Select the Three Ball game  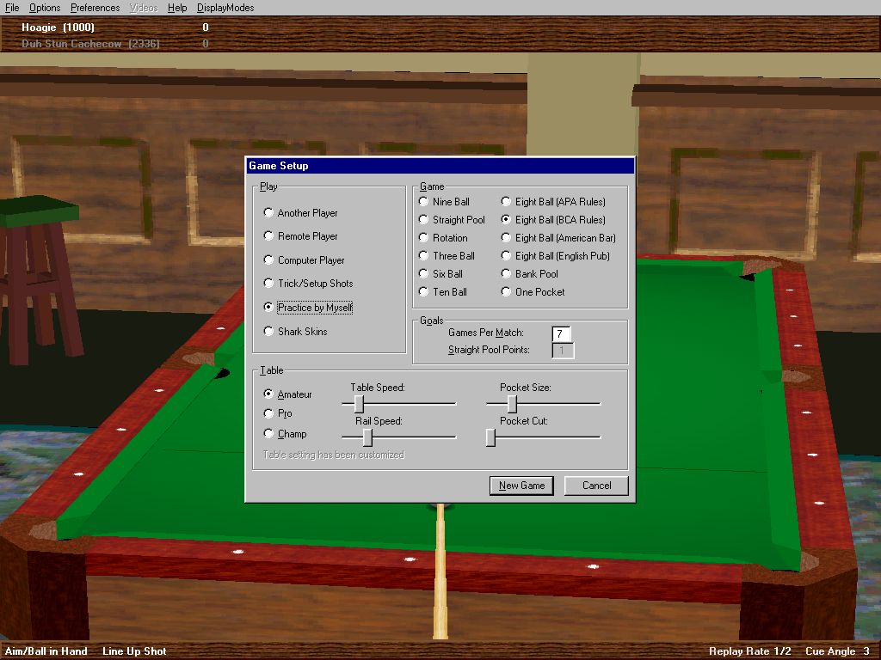447,255
